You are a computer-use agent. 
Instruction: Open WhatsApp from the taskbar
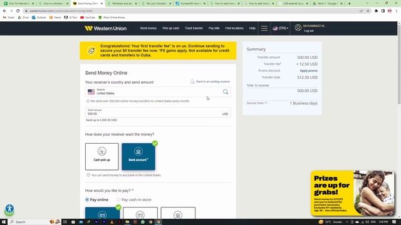click(x=143, y=222)
